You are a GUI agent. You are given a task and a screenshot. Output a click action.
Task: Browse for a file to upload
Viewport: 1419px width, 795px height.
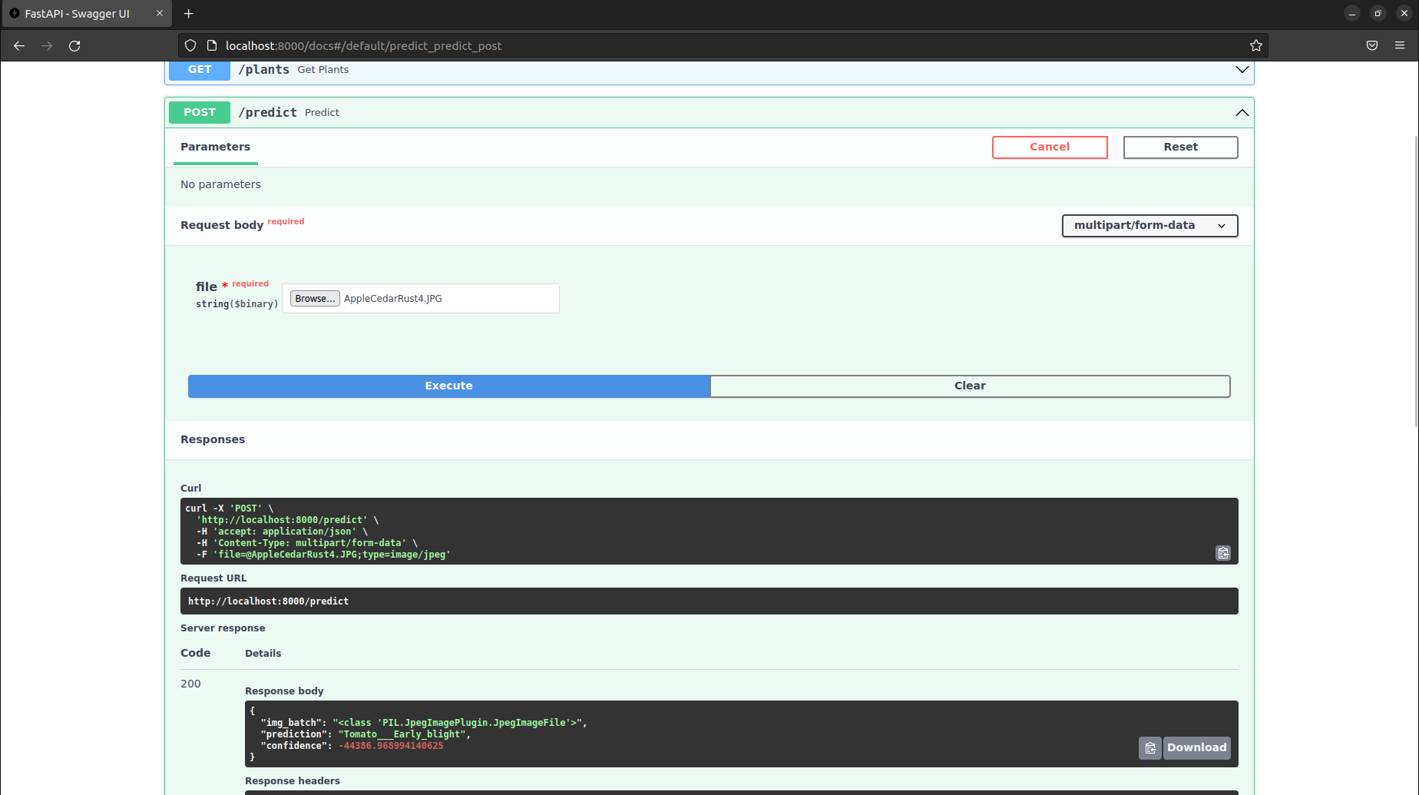pos(314,298)
